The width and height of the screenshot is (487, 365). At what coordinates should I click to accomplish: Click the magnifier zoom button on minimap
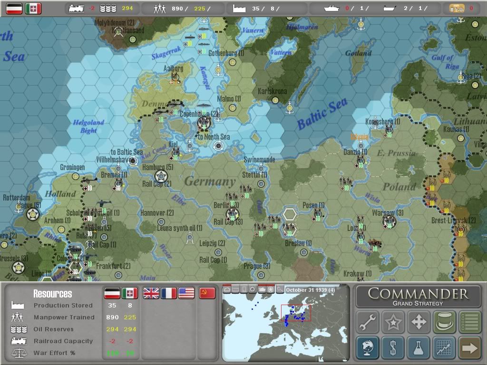(280, 289)
